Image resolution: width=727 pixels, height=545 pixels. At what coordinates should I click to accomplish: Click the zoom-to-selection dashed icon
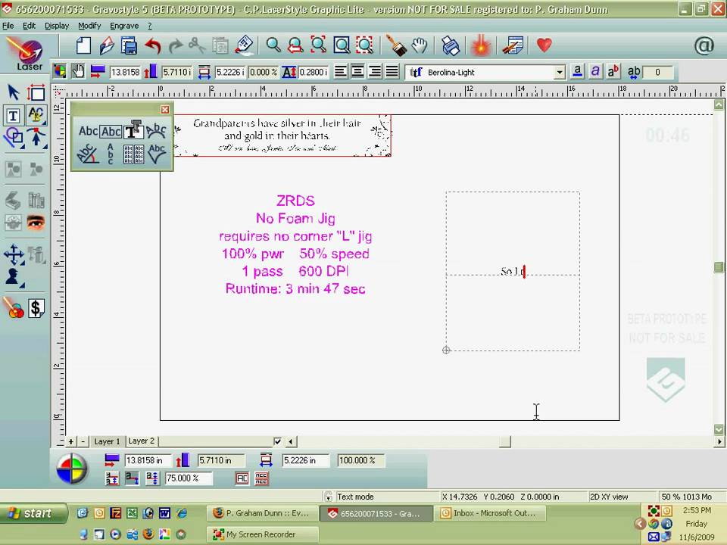coord(364,45)
